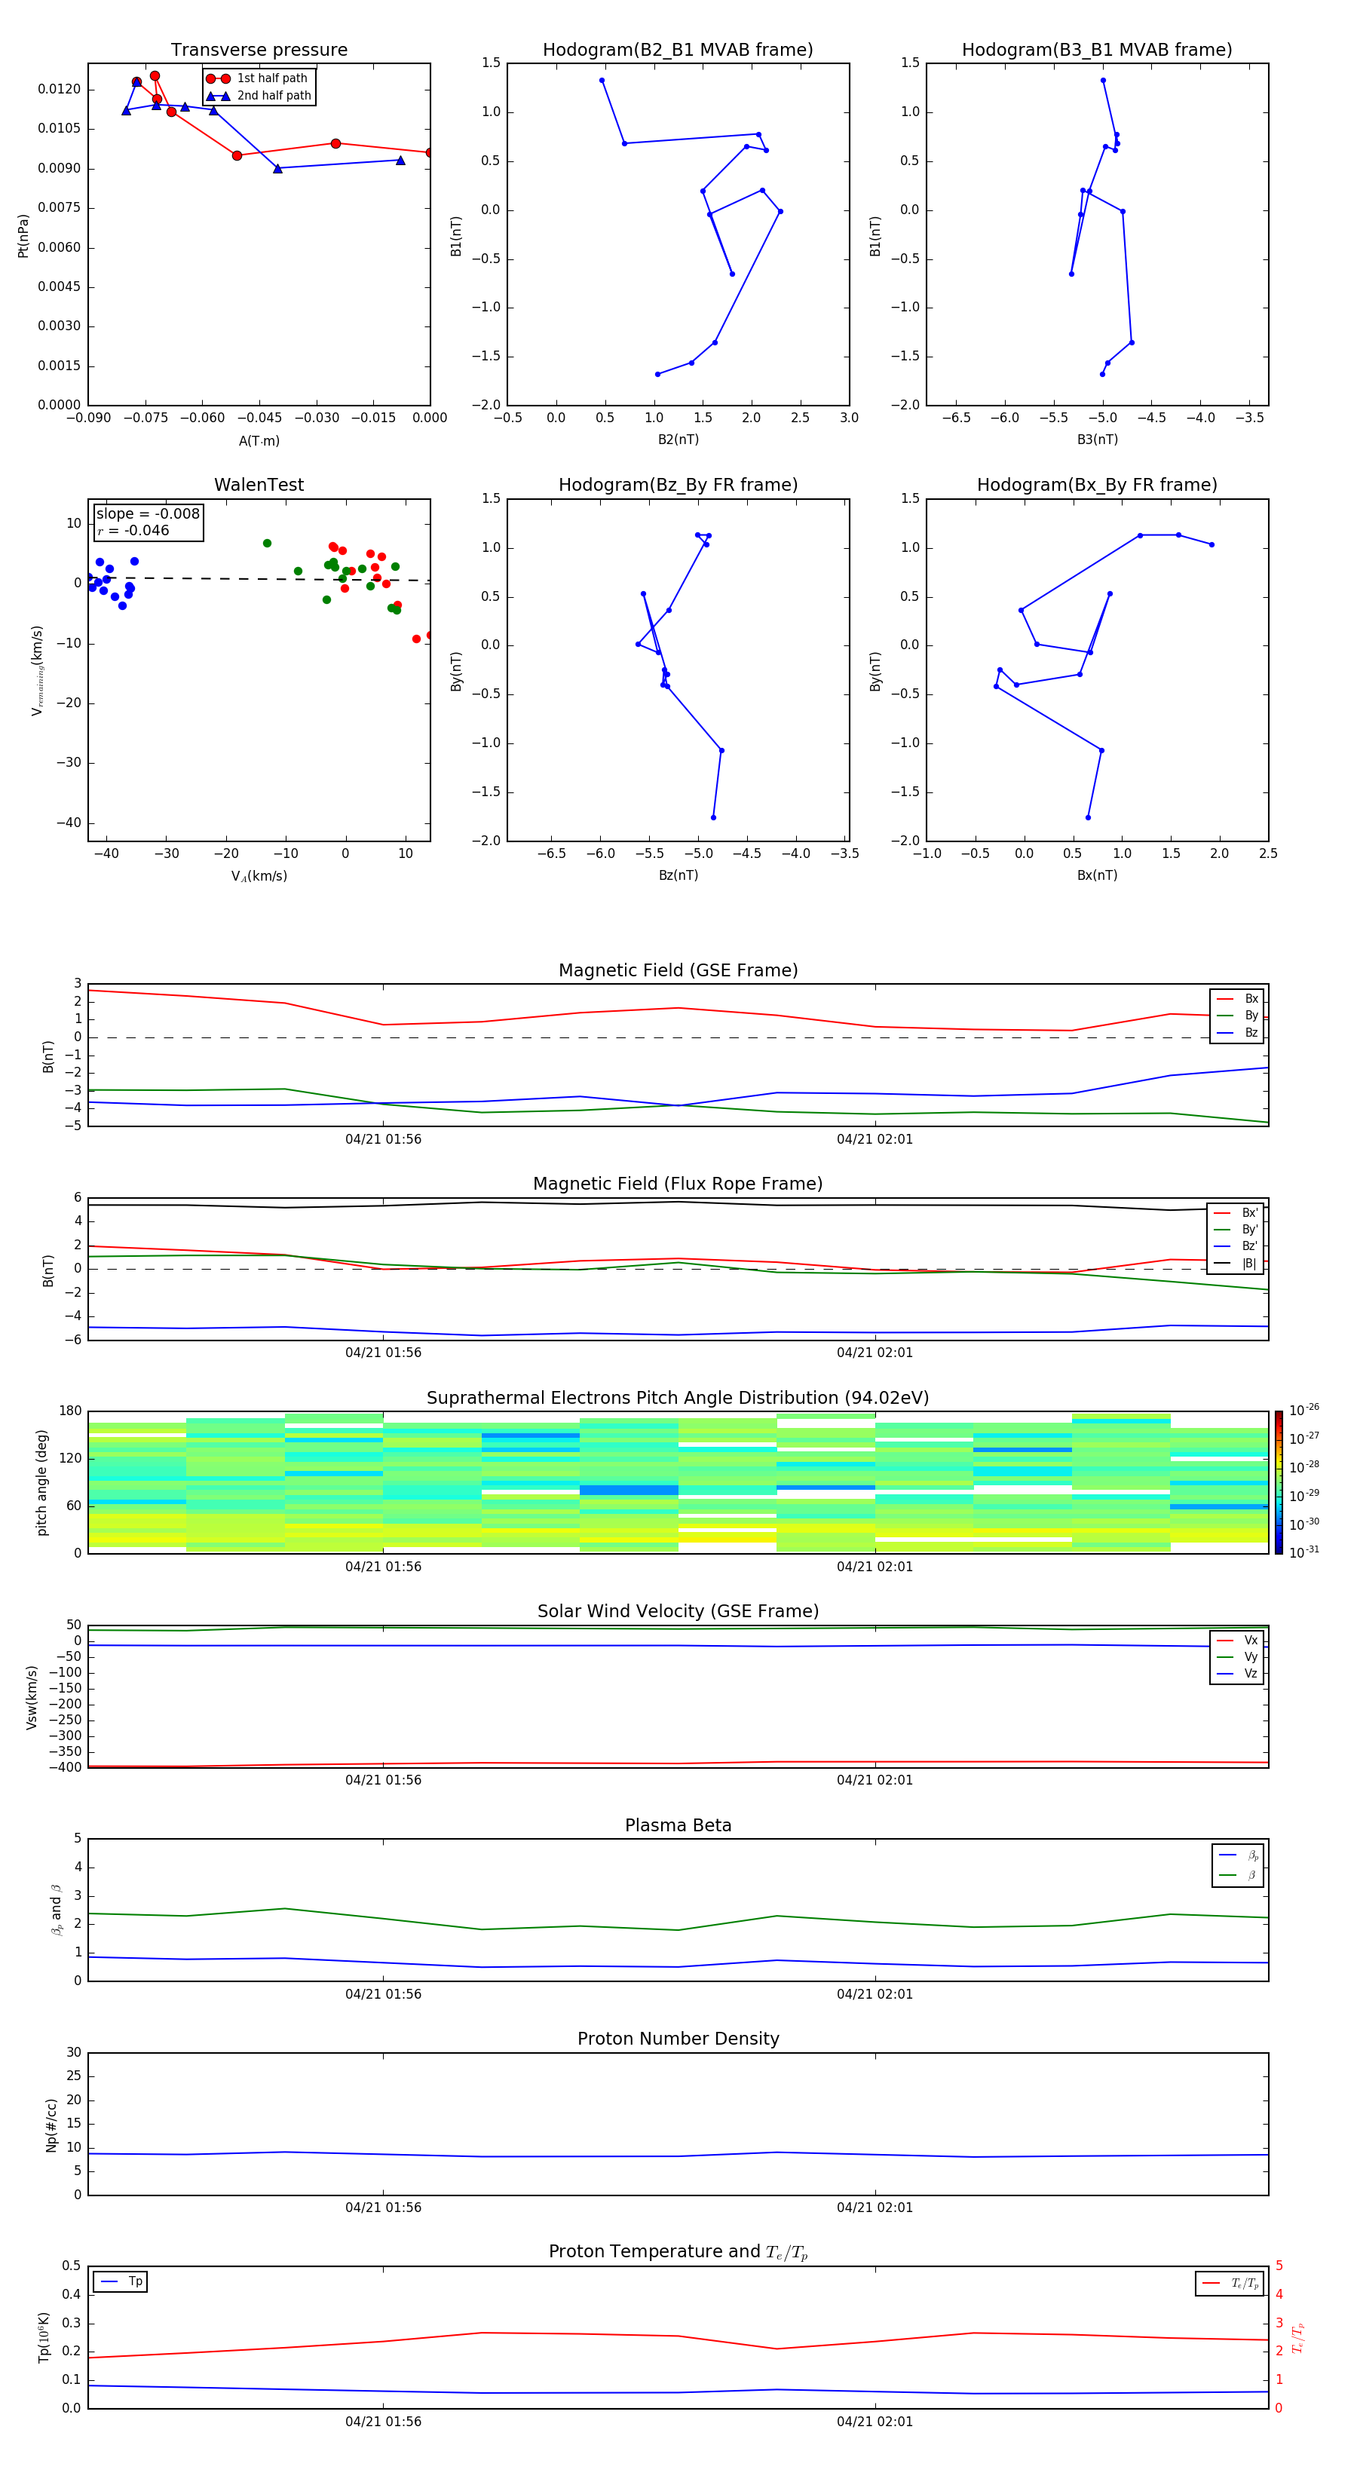Click the 'Np(#/cc)' y-axis label

click(51, 2124)
